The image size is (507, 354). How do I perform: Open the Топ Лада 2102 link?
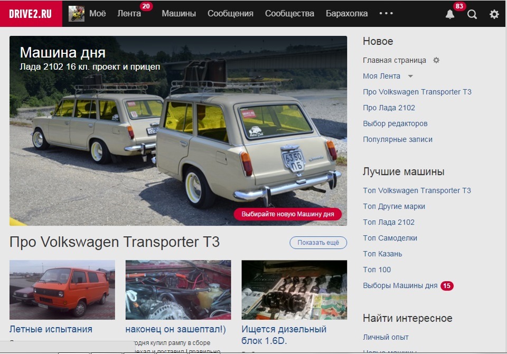click(388, 222)
